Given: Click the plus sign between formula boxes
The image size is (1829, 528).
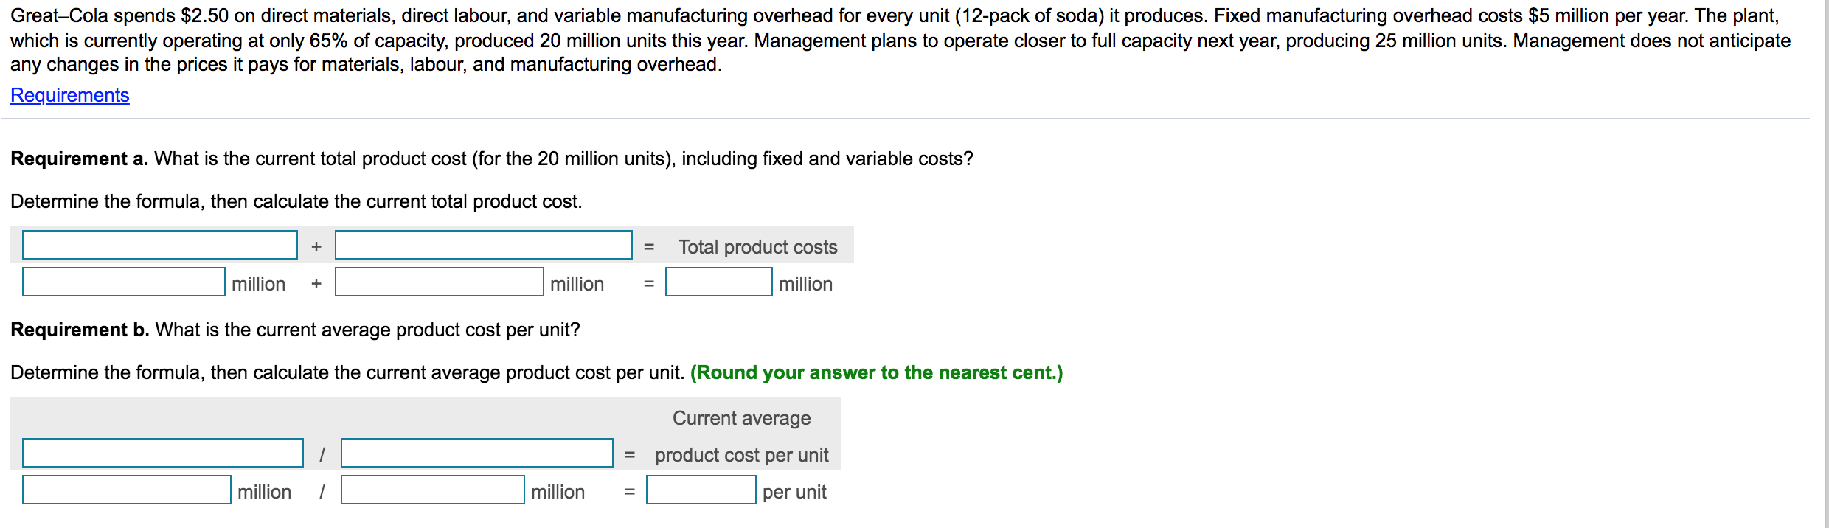Looking at the screenshot, I should [316, 246].
